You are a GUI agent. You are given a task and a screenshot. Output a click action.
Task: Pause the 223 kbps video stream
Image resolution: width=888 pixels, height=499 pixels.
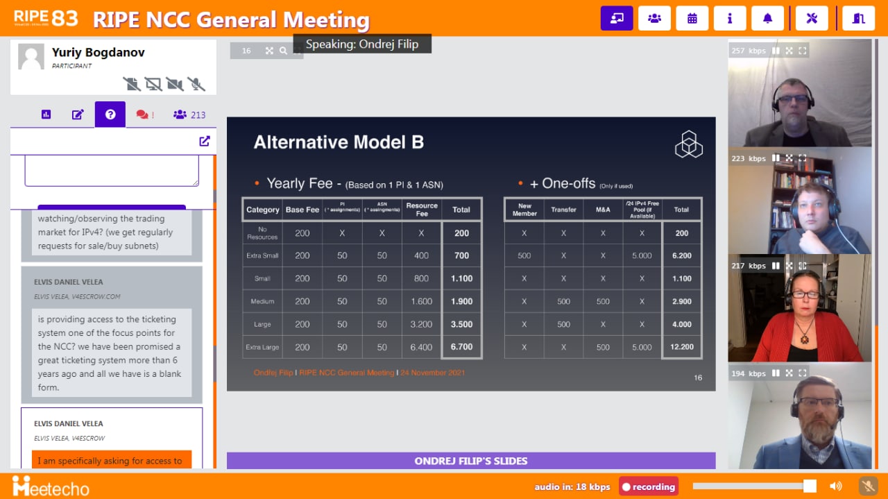pos(776,158)
